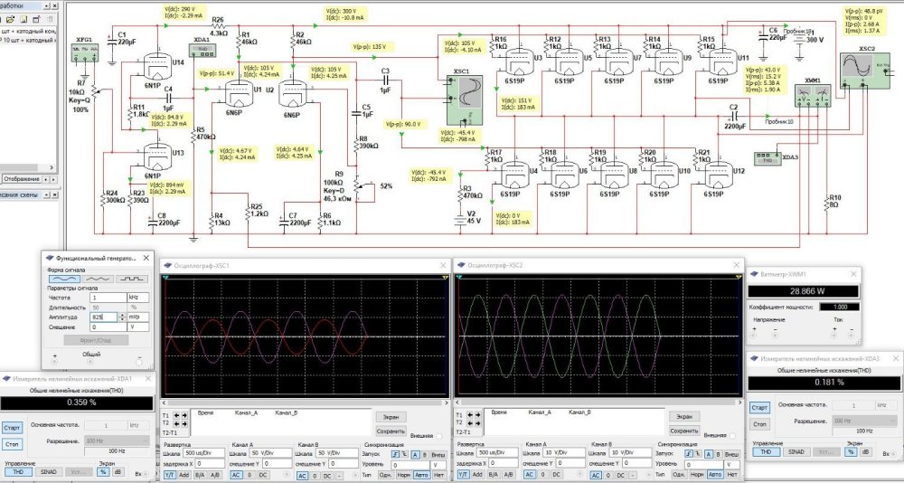
Task: Toggle Y/T mode in Осциллограф-XSC1
Action: tap(169, 474)
